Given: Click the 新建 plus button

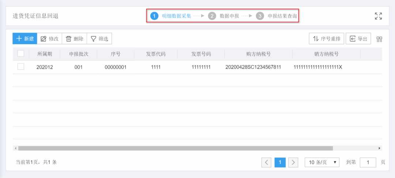Looking at the screenshot, I should [x=25, y=38].
